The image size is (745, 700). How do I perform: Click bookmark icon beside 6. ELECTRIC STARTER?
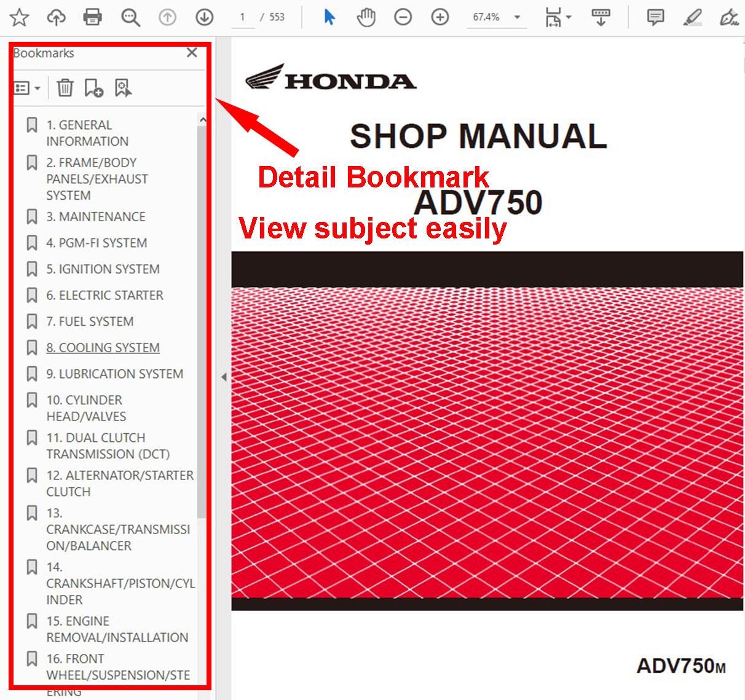pos(32,295)
